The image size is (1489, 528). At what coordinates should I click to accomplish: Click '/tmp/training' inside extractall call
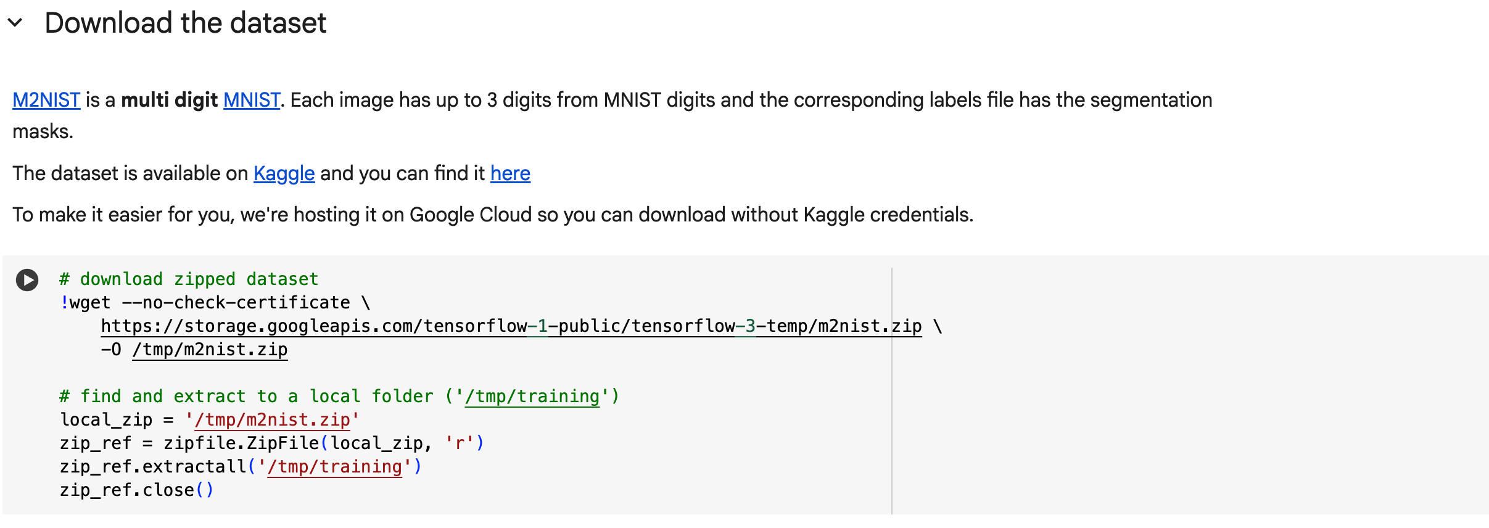click(334, 466)
